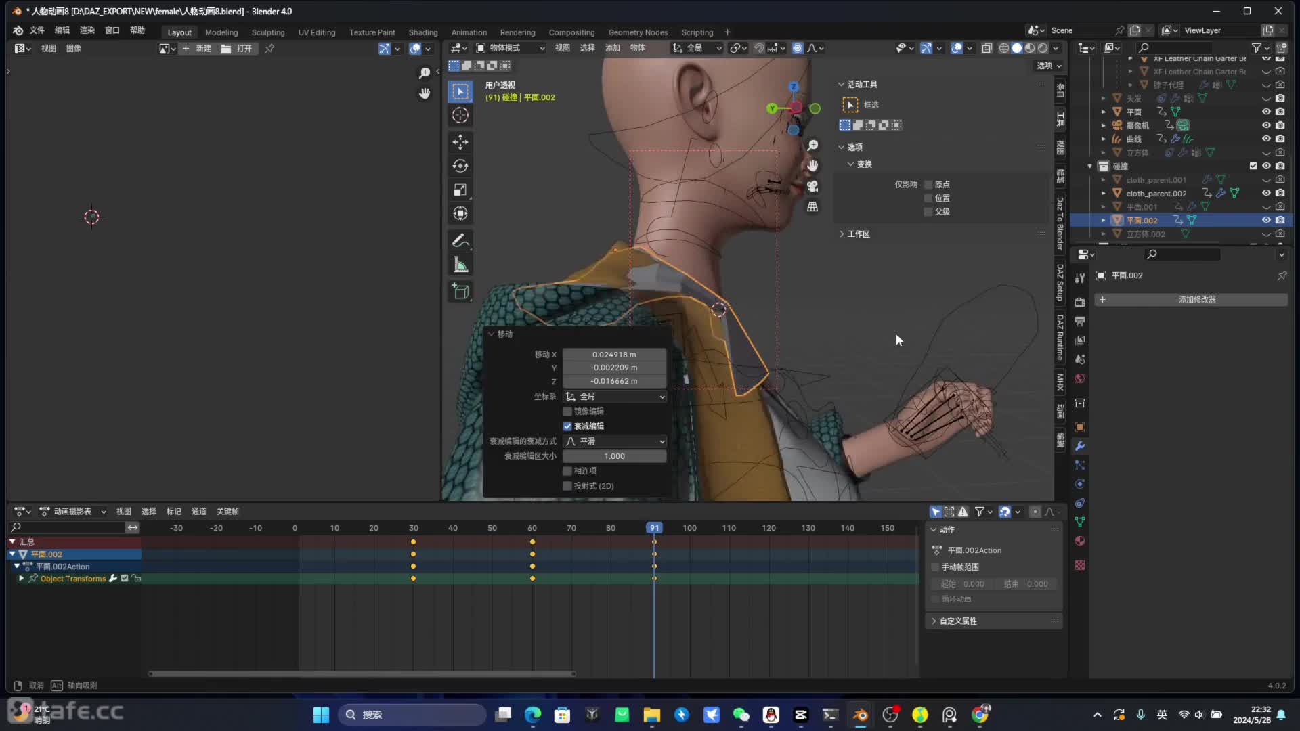
Task: Click keyframe at frame 30 in 汇总 row
Action: point(413,542)
